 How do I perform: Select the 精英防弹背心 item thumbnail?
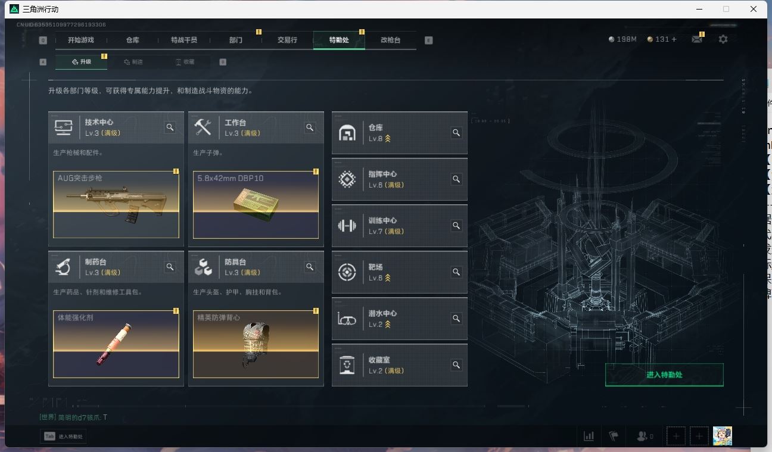click(x=256, y=344)
